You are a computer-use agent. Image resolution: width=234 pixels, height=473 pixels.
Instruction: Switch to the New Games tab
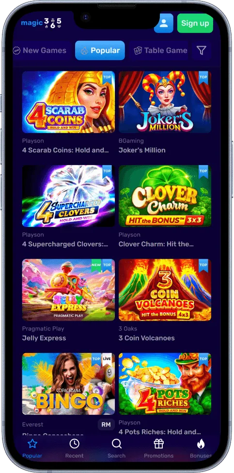coord(40,51)
